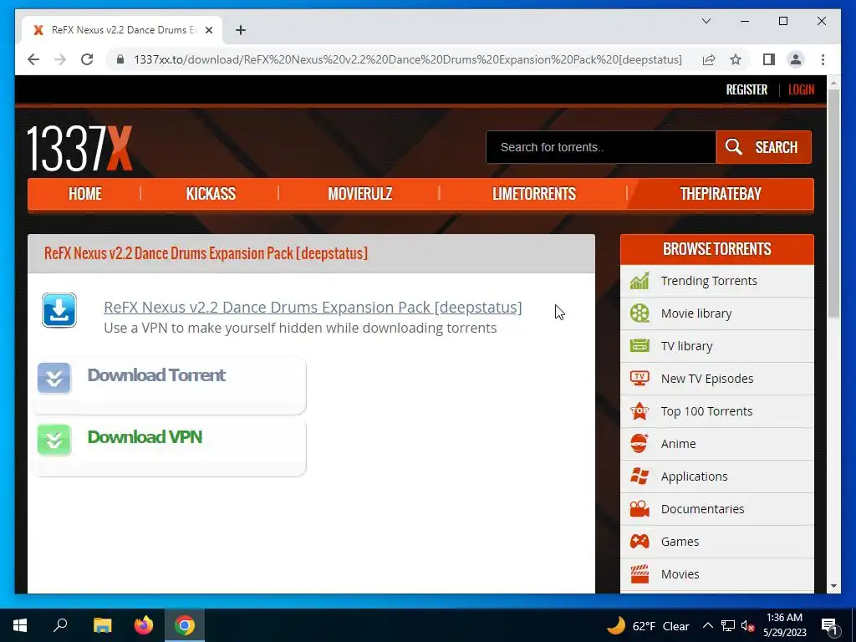Click the Applications windows icon

point(639,476)
